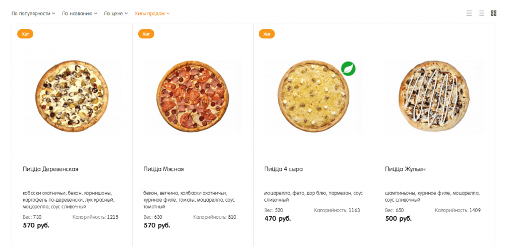
Task: Open the 'Хиты продаж' sort dropdown
Action: point(152,14)
